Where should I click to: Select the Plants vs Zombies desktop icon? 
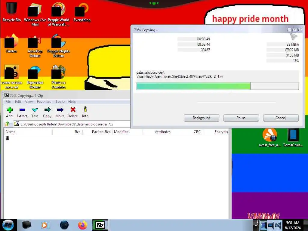point(59,77)
